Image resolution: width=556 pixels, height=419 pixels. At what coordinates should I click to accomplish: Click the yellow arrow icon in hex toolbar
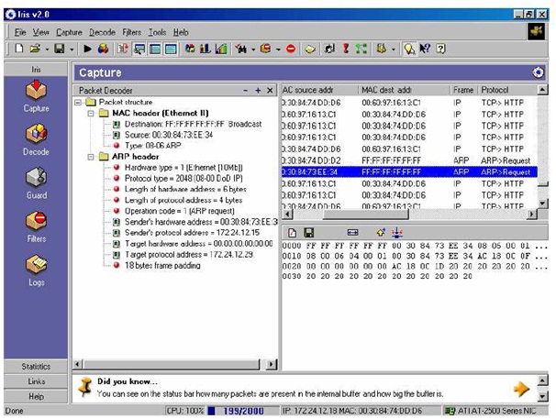pos(381,233)
